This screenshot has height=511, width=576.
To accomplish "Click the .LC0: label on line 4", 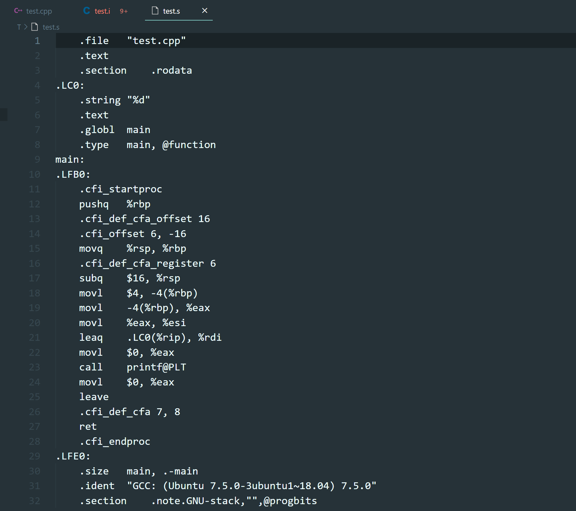I will click(70, 85).
